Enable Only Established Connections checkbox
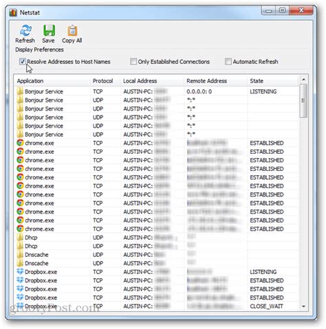 click(133, 61)
